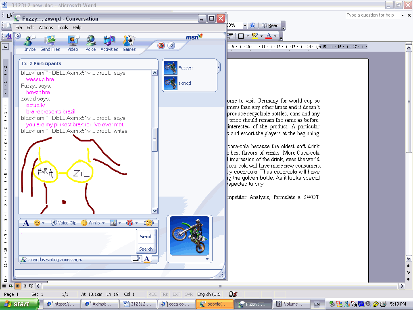Click Word Help question mark icon

[252, 25]
